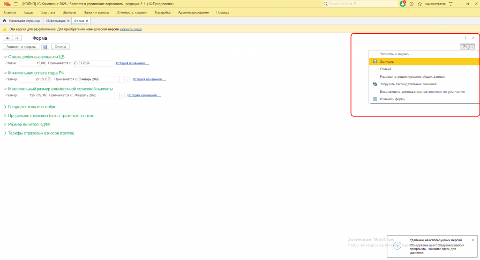Viewport: 480px width, 260px height.
Task: Open История изменений for refinancing rate
Action: click(x=132, y=63)
